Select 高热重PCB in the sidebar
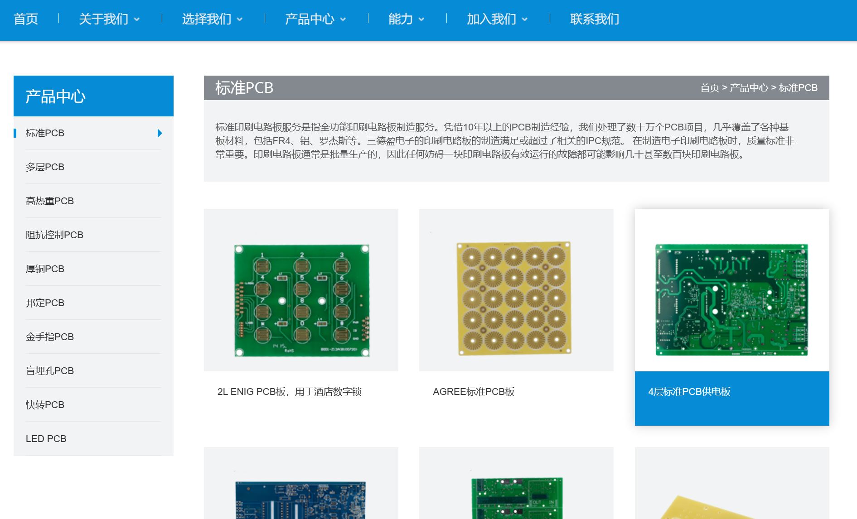 click(93, 201)
